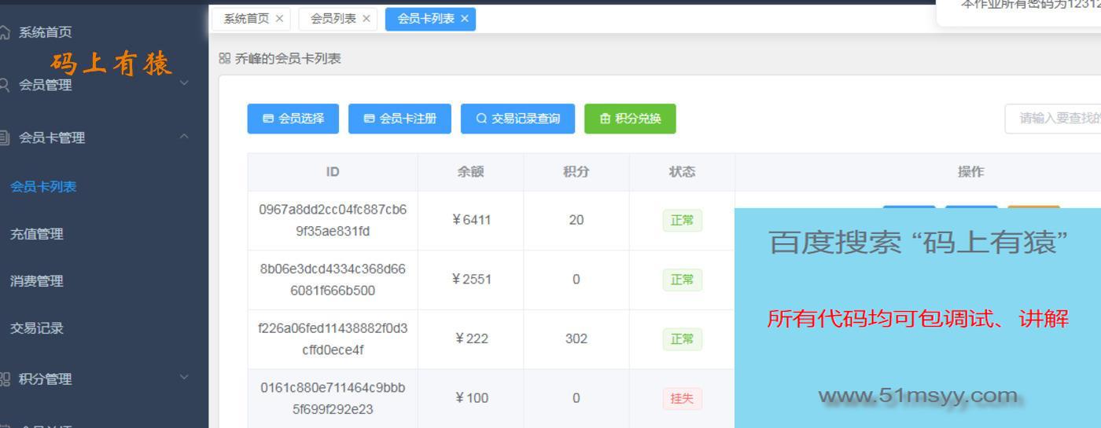1101x428 pixels.
Task: Click card ID 0967a8dd2cc04fc887cb69f35ae831fd
Action: tap(333, 220)
